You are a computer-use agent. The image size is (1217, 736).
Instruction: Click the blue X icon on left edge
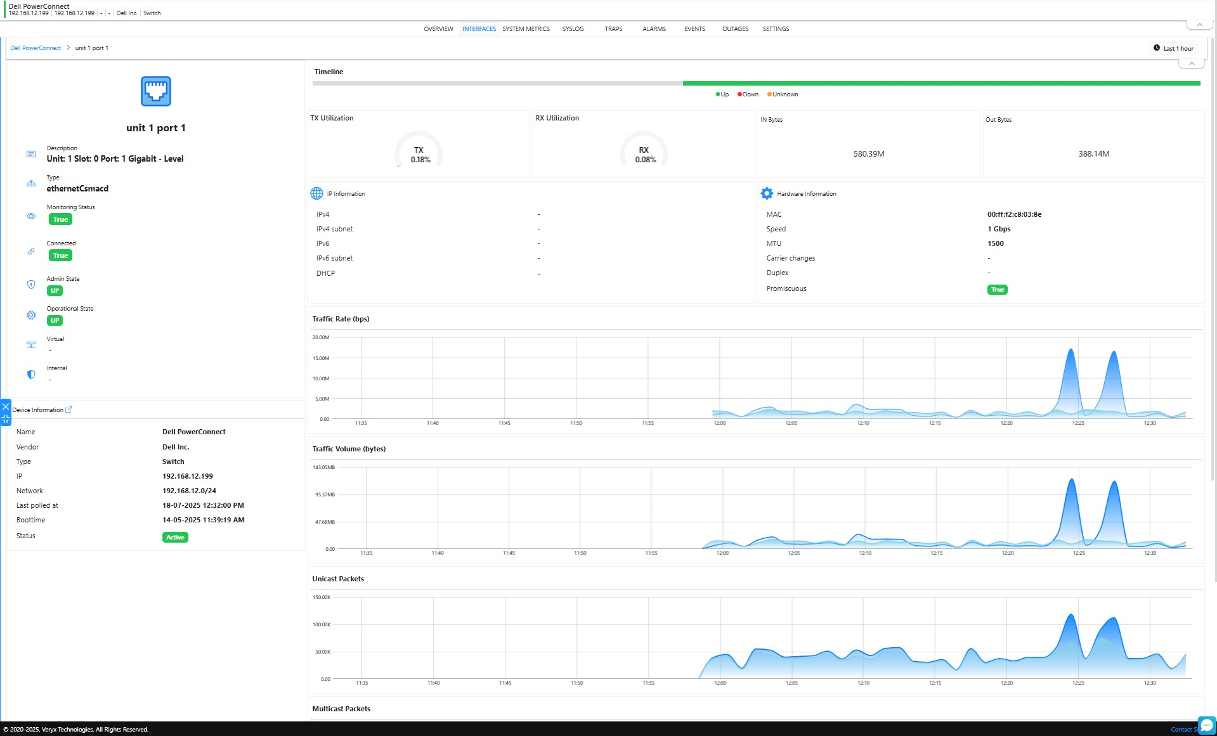coord(6,406)
